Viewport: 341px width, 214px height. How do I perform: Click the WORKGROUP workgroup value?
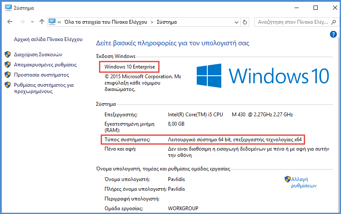(x=183, y=209)
